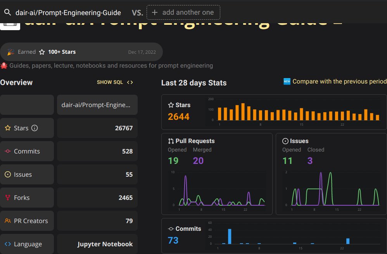Viewport: 387px width, 254px height.
Task: Click the star icon beside 100+ Stars
Action: [42, 52]
